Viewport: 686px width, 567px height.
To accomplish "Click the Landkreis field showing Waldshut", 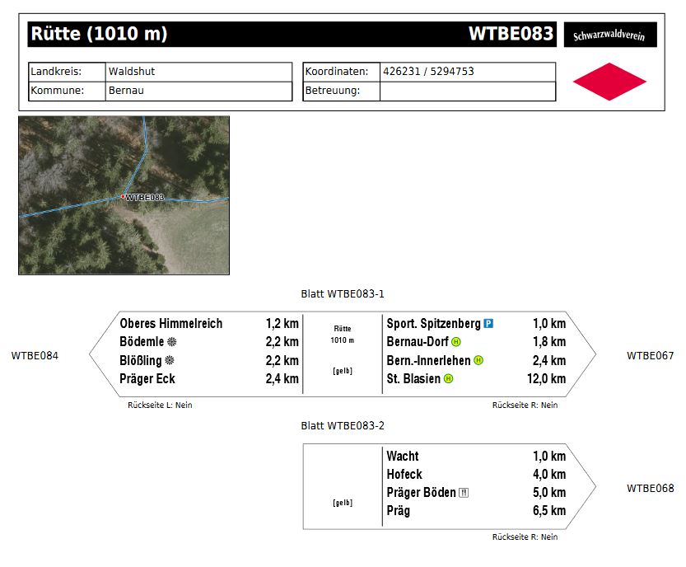I will tap(198, 72).
